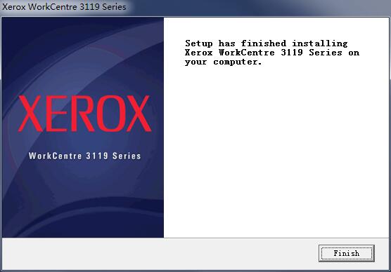Click the word 'WorkCentre' in the blue banner
The image size is (391, 272).
pyautogui.click(x=55, y=156)
